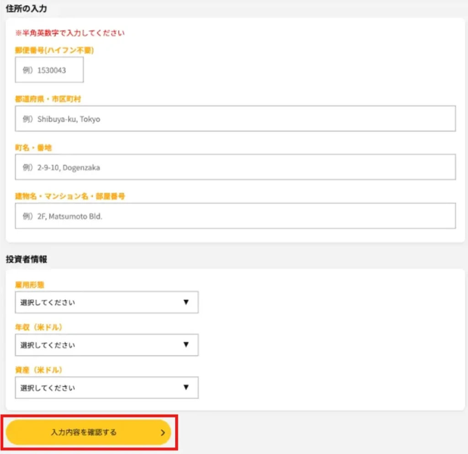Click the 雇用形態 label
The width and height of the screenshot is (468, 454).
click(x=30, y=285)
